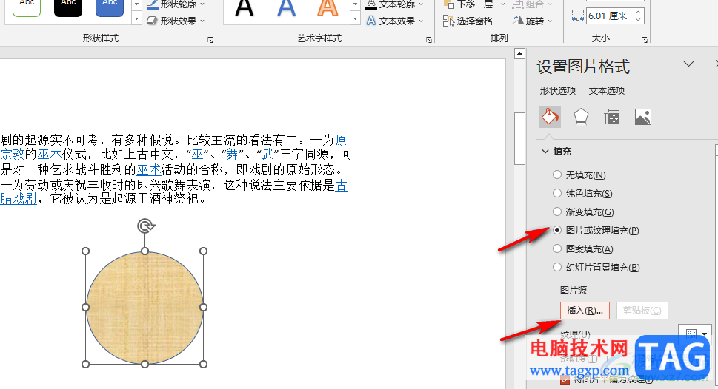Select the textured circle shape

pos(144,308)
